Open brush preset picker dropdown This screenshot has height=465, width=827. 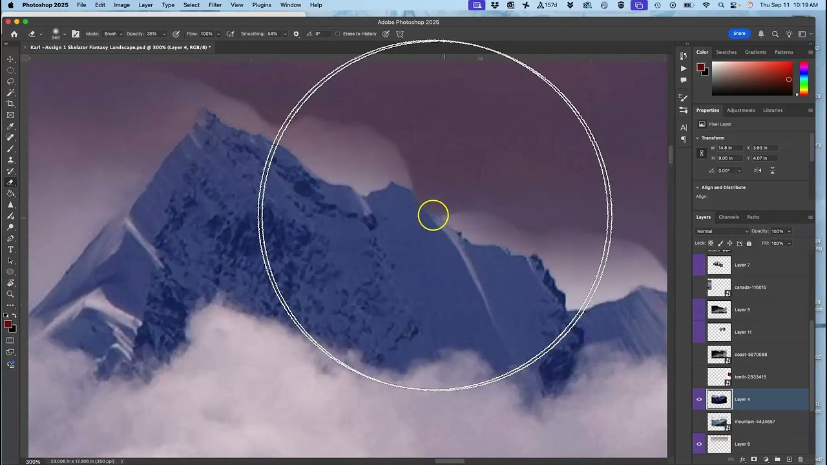pos(64,34)
